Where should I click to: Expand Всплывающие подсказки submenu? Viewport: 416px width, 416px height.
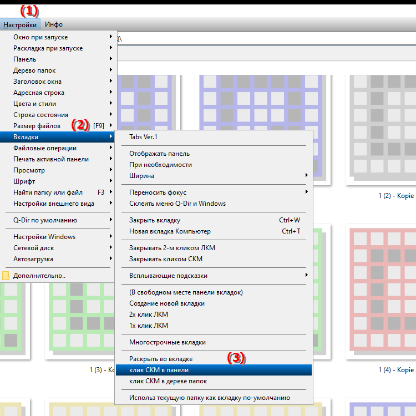214,276
